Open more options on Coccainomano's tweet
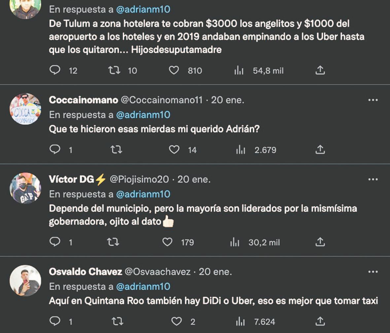Screen dimensions: 390x333 tap(373, 100)
